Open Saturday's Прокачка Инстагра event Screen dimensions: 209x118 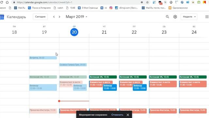[x=163, y=111]
